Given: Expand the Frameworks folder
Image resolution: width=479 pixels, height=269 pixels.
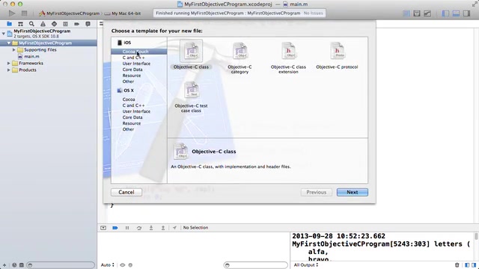Looking at the screenshot, I should (8, 63).
